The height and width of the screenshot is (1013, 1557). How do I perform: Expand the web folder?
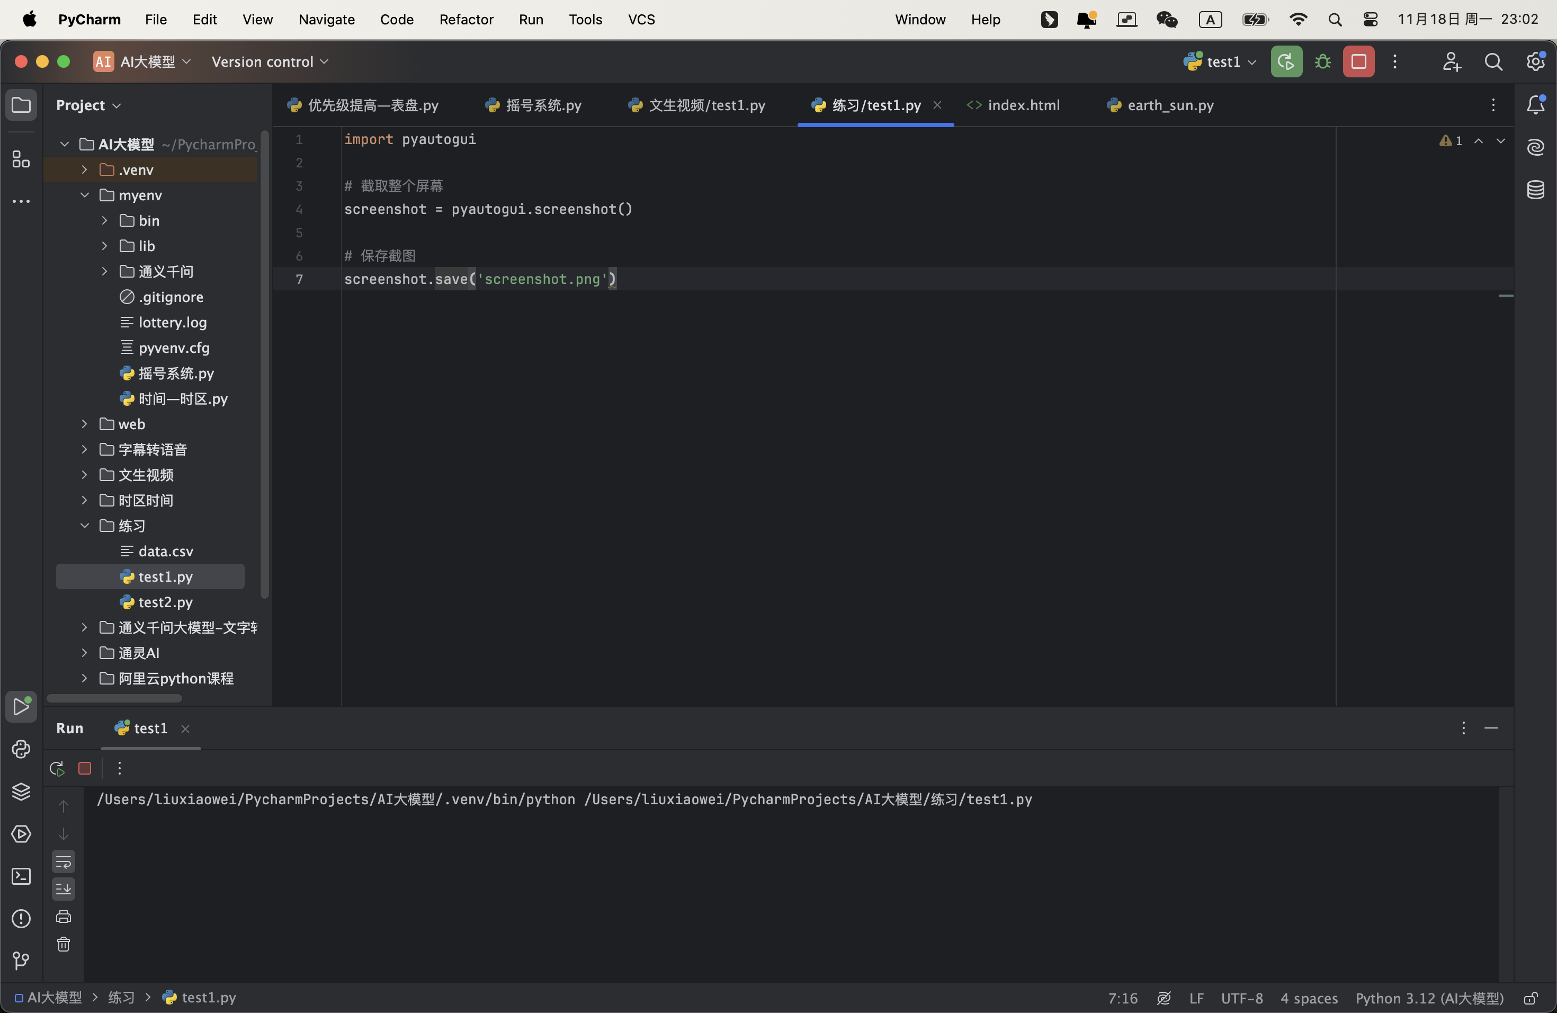[84, 424]
